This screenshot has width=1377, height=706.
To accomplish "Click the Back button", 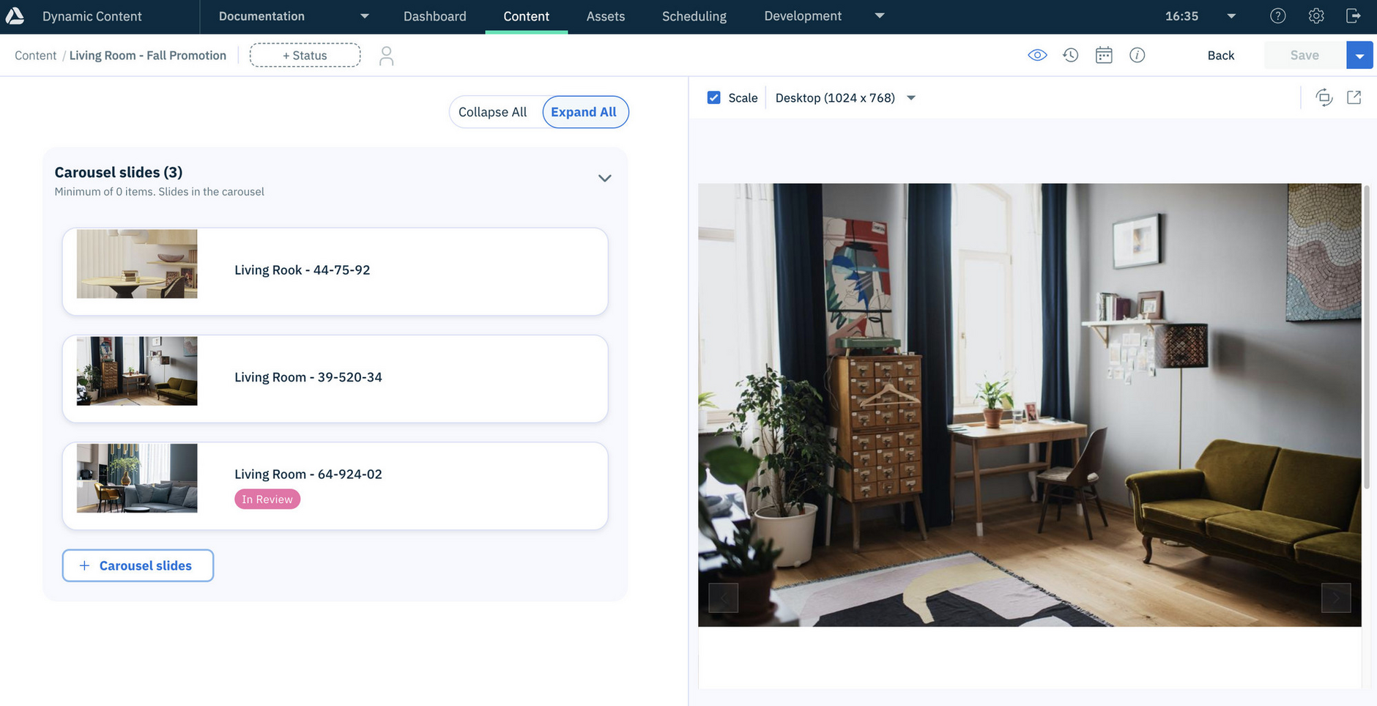I will point(1220,55).
